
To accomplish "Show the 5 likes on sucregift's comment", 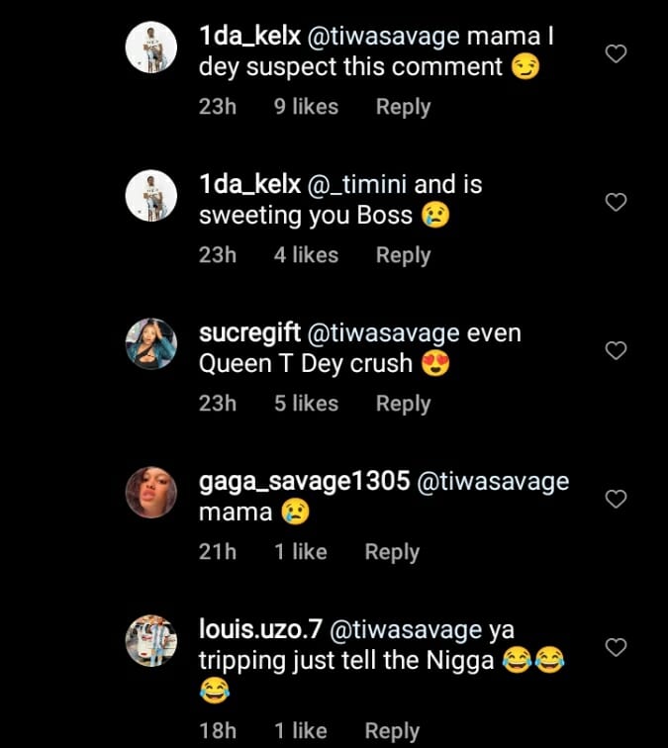I will [x=307, y=404].
